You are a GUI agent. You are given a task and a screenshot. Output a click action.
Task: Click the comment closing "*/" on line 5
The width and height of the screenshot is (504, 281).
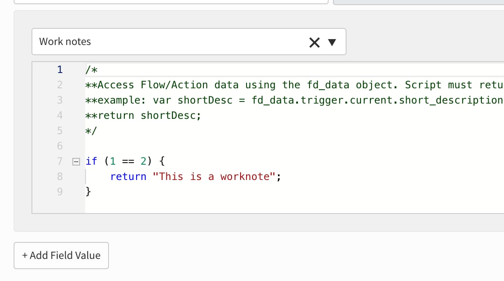pyautogui.click(x=92, y=131)
